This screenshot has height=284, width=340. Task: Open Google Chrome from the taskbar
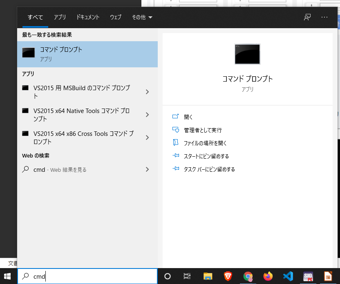point(248,276)
